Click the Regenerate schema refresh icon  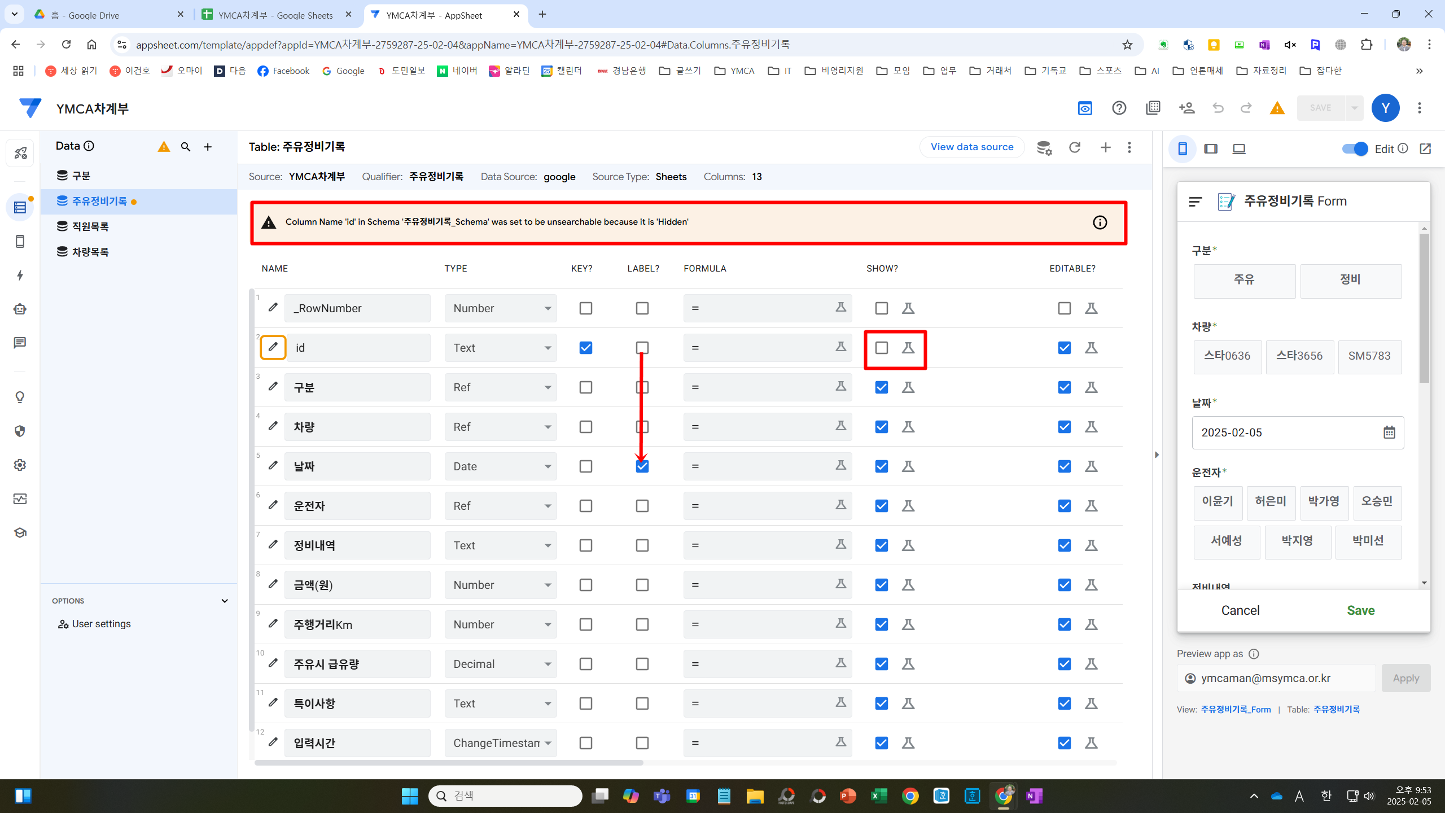[x=1075, y=147]
